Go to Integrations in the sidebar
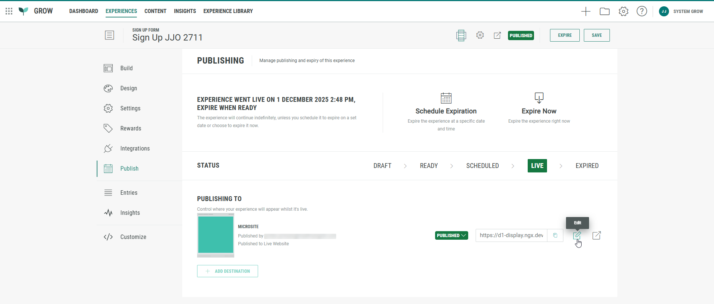 pyautogui.click(x=135, y=149)
